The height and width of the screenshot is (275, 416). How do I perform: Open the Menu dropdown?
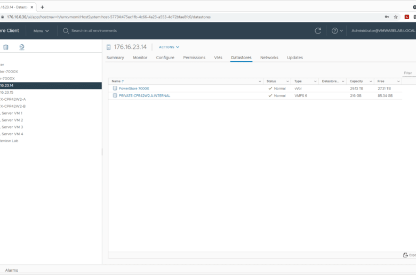[41, 31]
